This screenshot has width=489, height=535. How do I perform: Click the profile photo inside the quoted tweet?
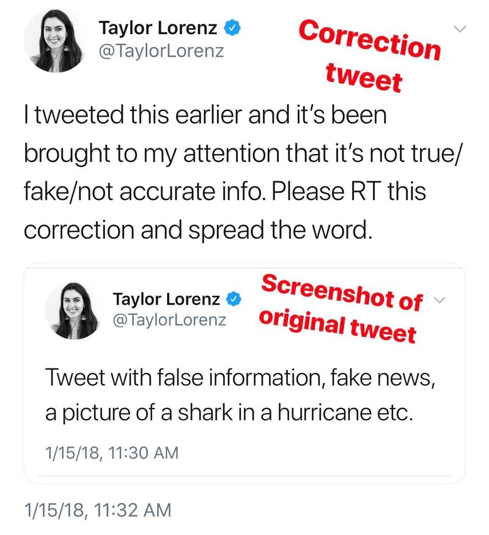[x=73, y=311]
